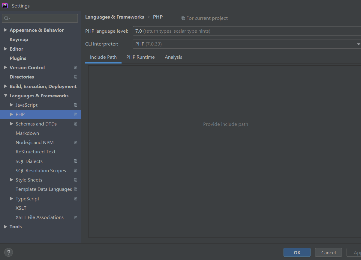Switch to the Include Path tab
This screenshot has width=361, height=260.
[103, 57]
